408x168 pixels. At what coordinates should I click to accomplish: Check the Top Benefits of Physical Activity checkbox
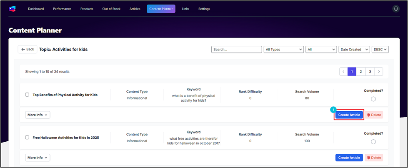point(27,95)
